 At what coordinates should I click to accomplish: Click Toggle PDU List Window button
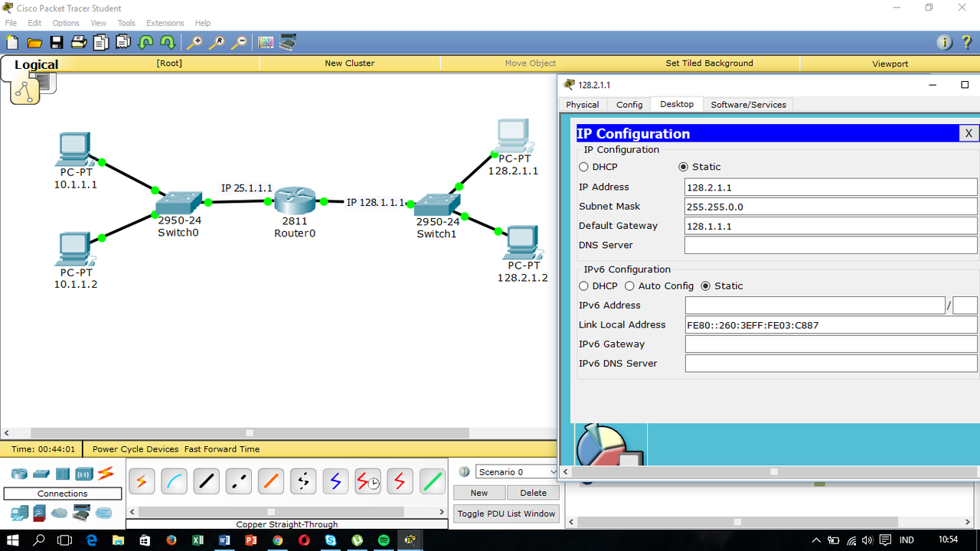(506, 514)
